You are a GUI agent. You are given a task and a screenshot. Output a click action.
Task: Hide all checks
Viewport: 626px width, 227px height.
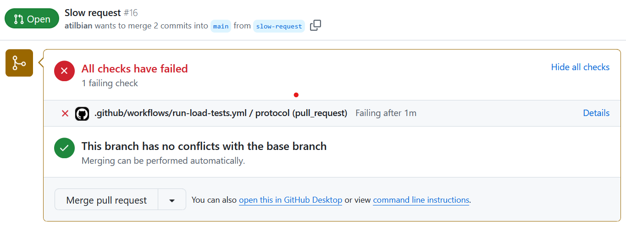tap(580, 67)
